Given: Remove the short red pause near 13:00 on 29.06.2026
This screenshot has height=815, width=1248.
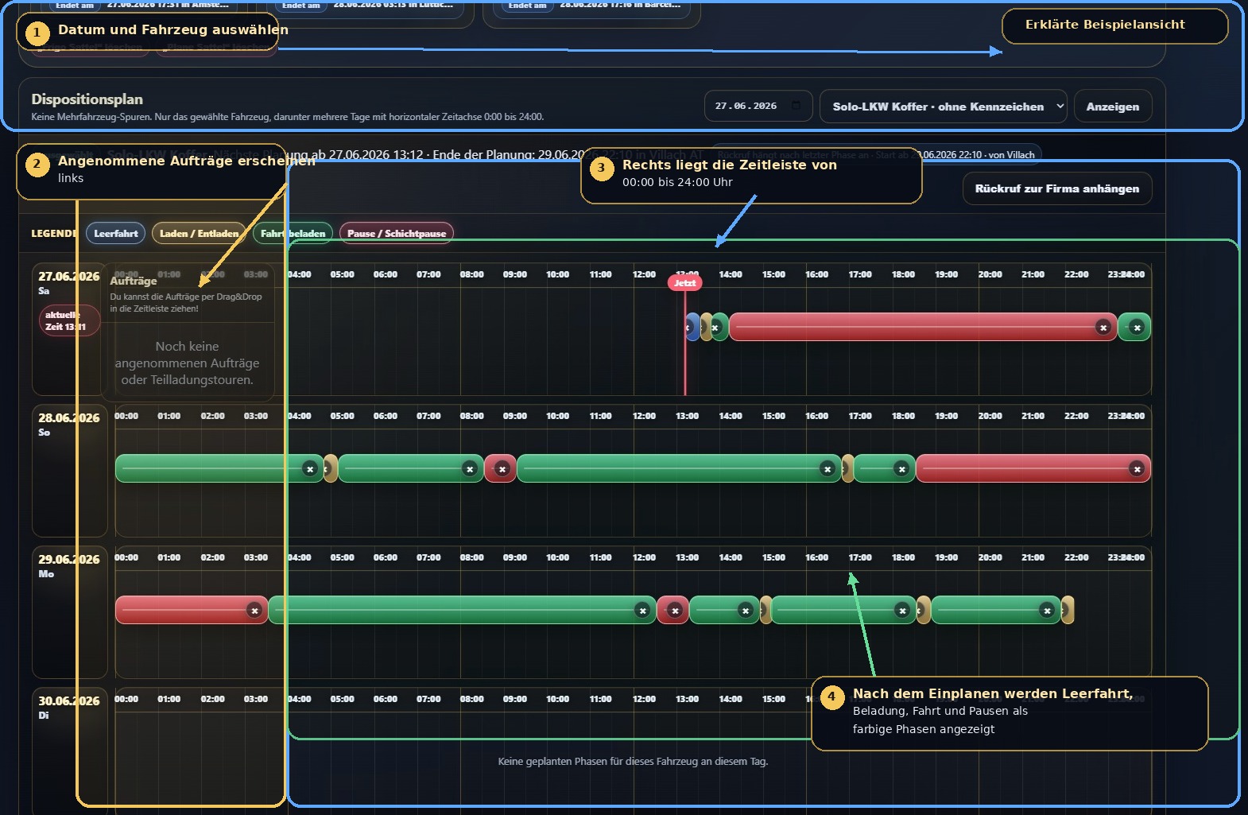Looking at the screenshot, I should (675, 611).
